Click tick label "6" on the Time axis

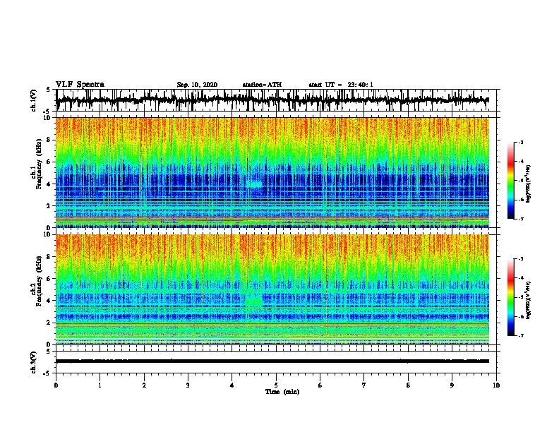pyautogui.click(x=320, y=385)
